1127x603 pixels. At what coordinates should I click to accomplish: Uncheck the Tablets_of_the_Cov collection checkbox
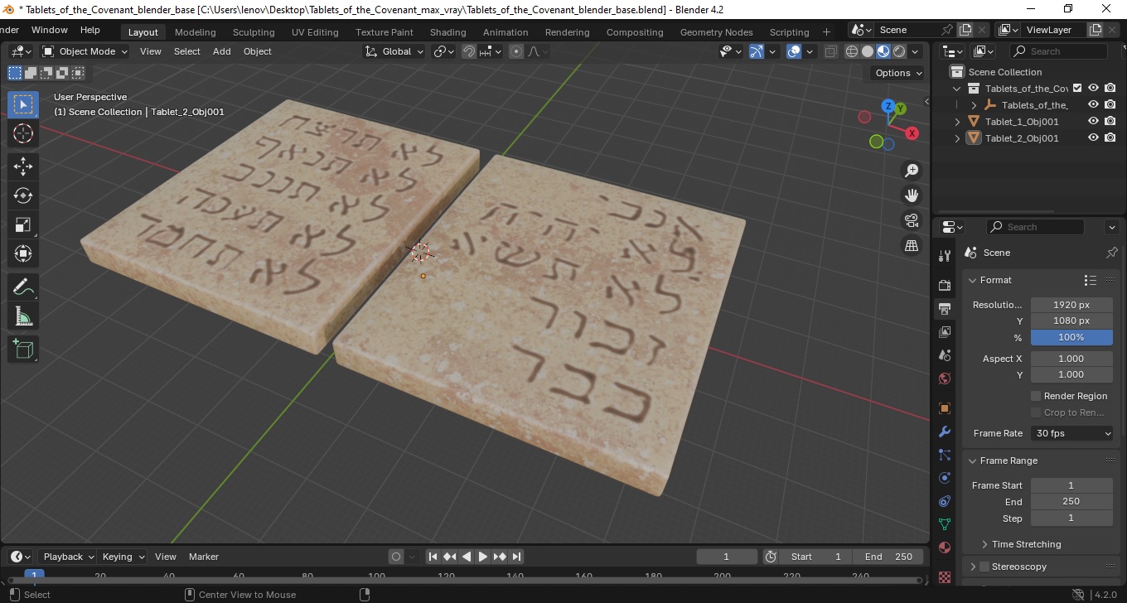click(1077, 88)
